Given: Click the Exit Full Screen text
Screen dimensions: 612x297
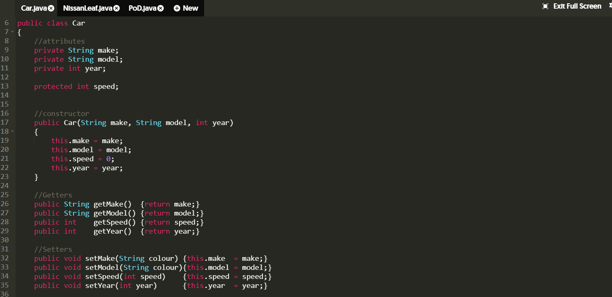Looking at the screenshot, I should pos(577,6).
